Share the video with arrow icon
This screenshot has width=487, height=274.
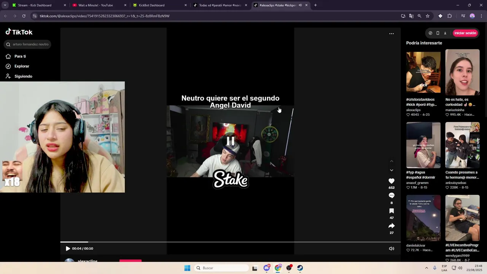pos(392,226)
